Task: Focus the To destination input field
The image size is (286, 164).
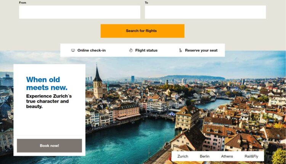Action: point(206,12)
